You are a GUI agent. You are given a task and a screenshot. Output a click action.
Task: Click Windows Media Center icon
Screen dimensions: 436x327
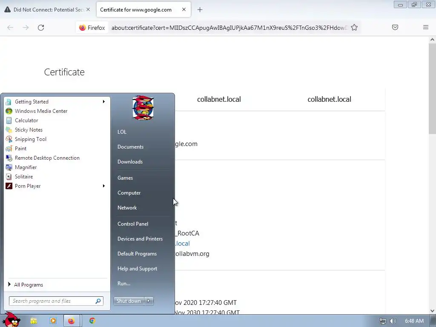pyautogui.click(x=9, y=111)
